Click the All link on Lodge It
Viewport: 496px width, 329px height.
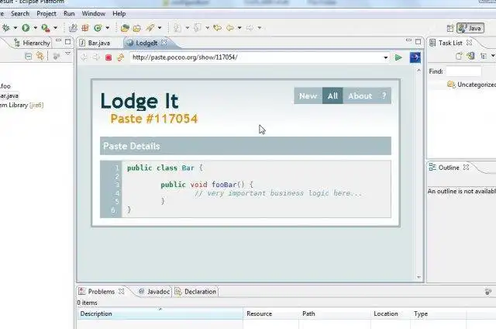coord(332,96)
